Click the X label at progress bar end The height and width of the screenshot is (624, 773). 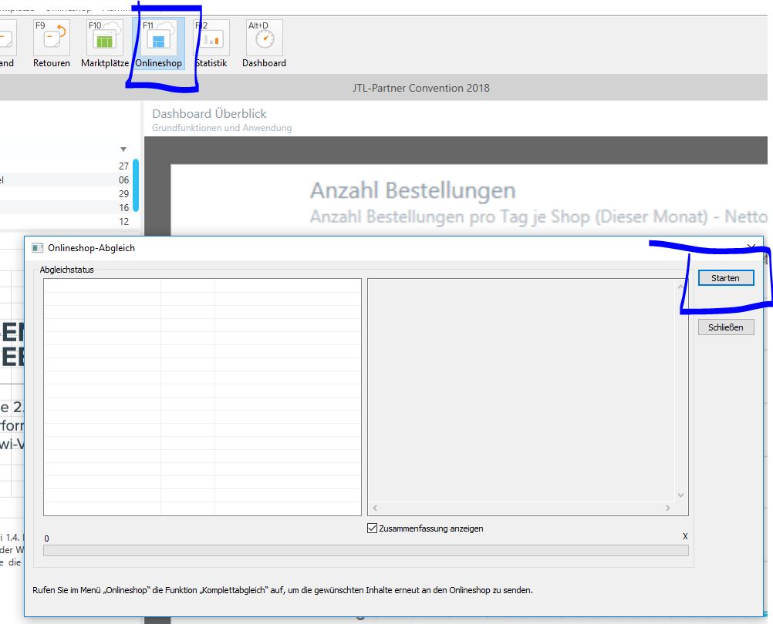coord(685,536)
